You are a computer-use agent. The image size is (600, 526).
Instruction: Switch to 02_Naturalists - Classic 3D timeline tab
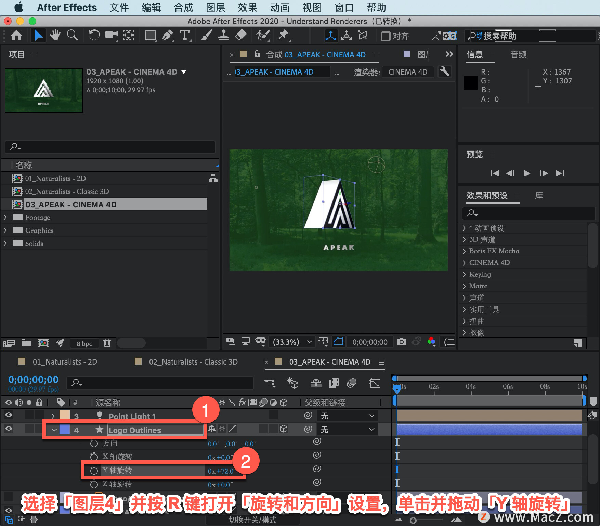coord(193,362)
